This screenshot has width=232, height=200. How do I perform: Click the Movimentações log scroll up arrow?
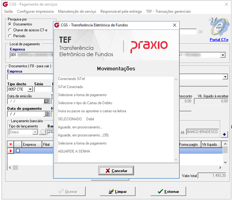[x=176, y=79]
